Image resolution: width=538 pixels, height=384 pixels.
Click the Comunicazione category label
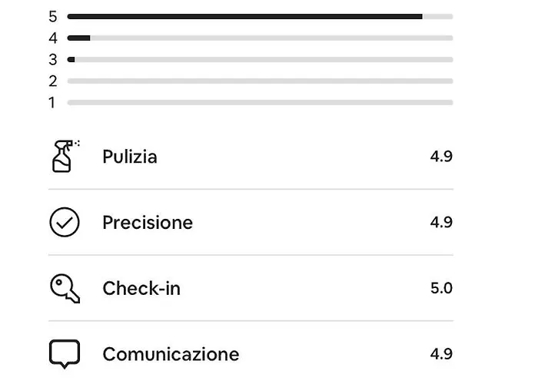point(171,354)
